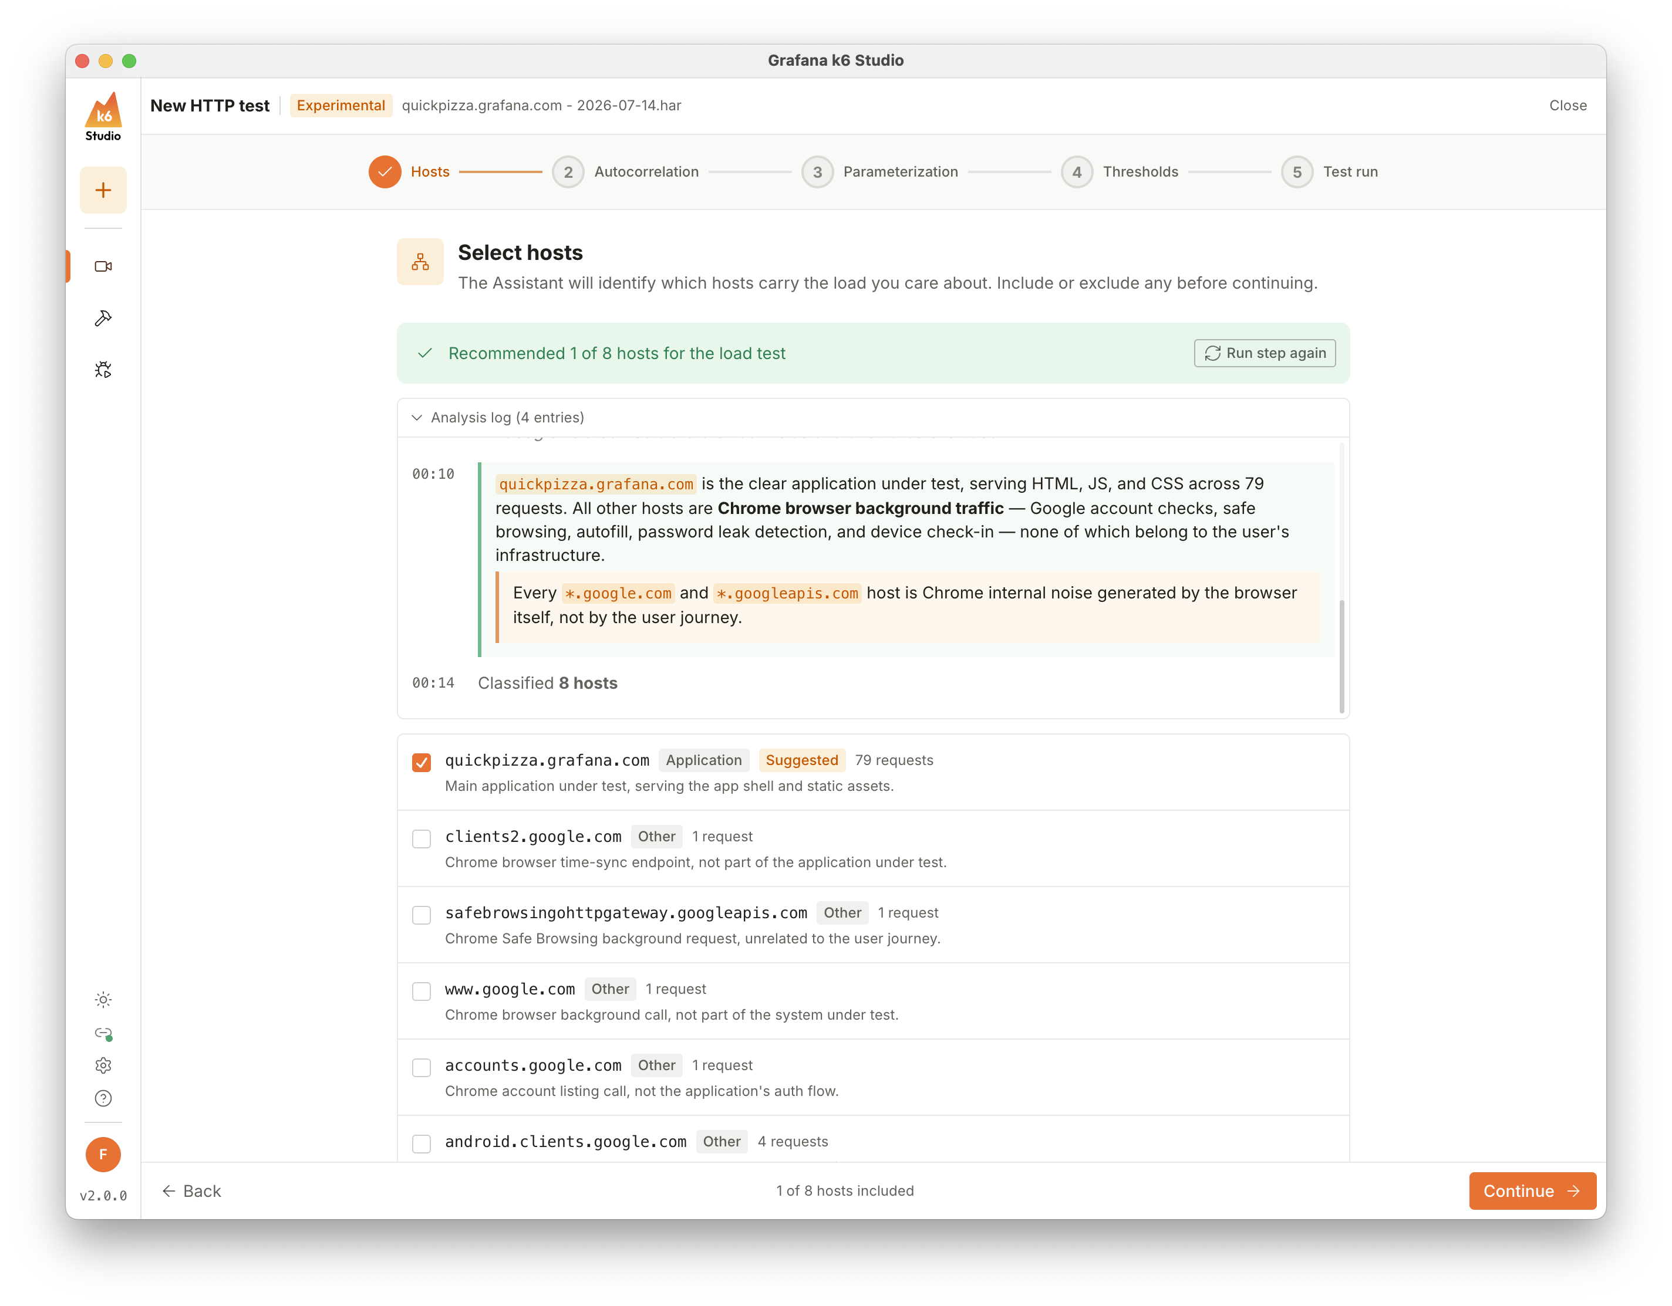
Task: Click the Suggested tag on quickpizza host
Action: [801, 760]
